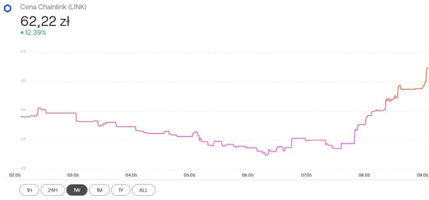This screenshot has height=200, width=429.
Task: Click the Chainlink hexagon logo icon
Action: [x=7, y=8]
